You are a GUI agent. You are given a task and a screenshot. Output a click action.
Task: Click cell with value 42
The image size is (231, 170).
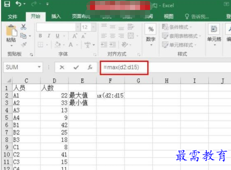55,125
